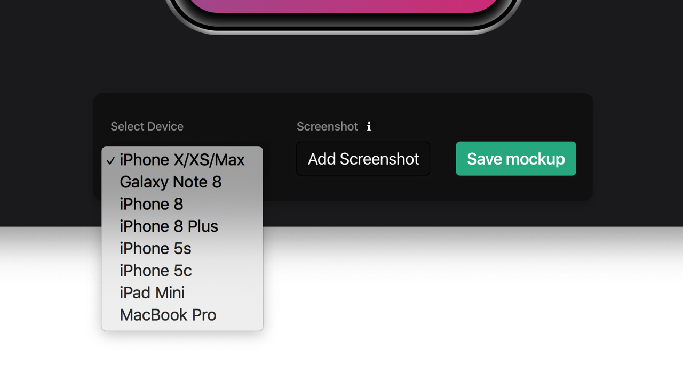Choose iPhone 8 in the dropdown
This screenshot has width=683, height=375.
pyautogui.click(x=182, y=205)
